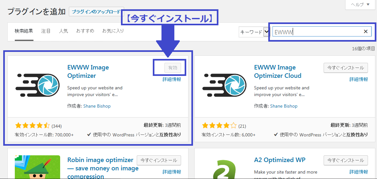Image resolution: width=377 pixels, height=179 pixels.
Task: Clear the search field with X icon
Action: coord(365,31)
